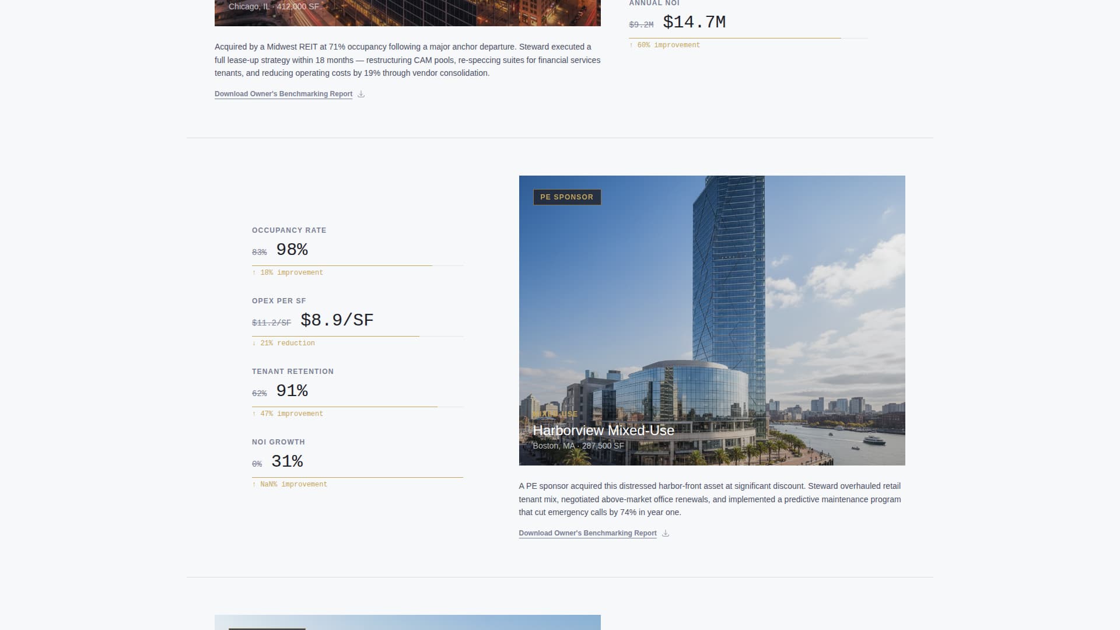Screen dimensions: 1120x630
Task: Click the downward arrow beside 21% reduction
Action: click(254, 343)
